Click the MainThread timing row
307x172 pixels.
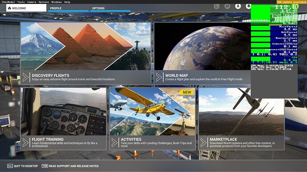(274, 28)
